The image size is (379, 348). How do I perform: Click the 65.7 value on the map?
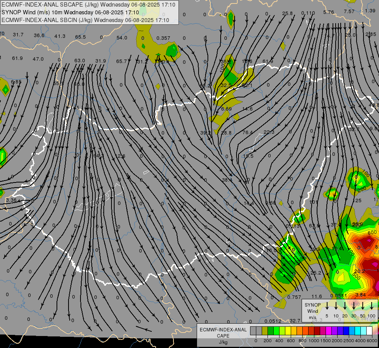pyautogui.click(x=121, y=61)
